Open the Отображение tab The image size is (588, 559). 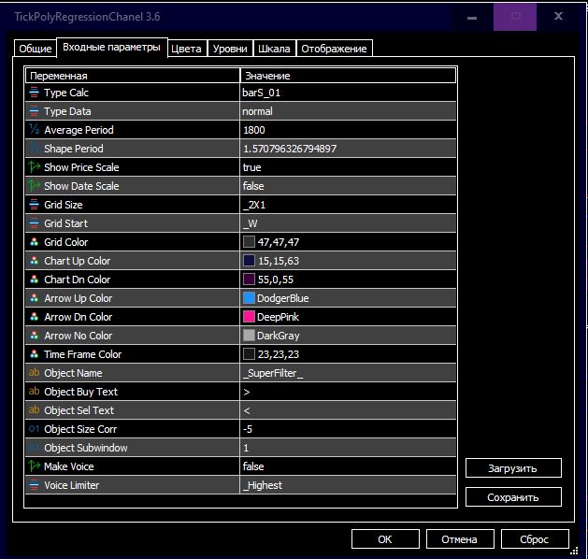[334, 49]
